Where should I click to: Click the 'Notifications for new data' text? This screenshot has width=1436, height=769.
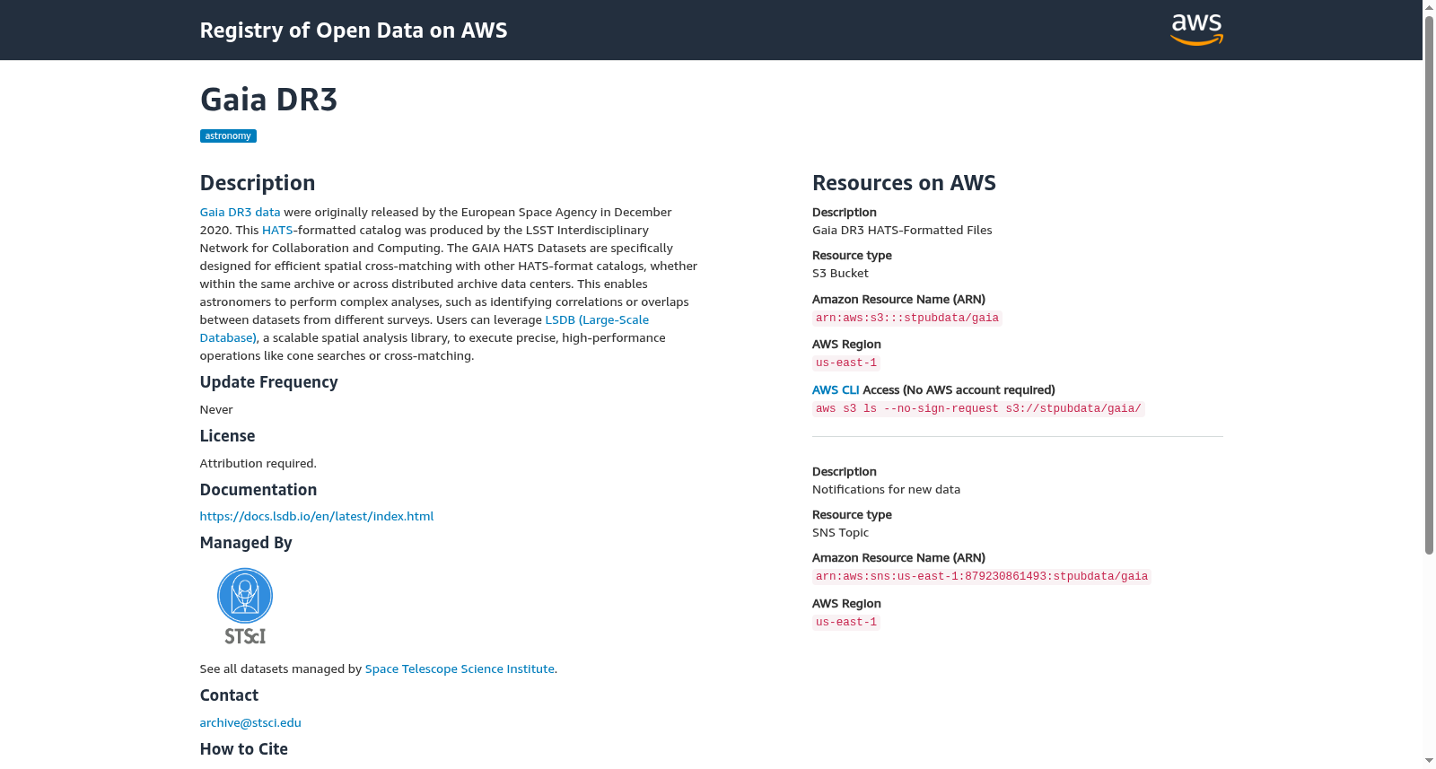tap(886, 490)
